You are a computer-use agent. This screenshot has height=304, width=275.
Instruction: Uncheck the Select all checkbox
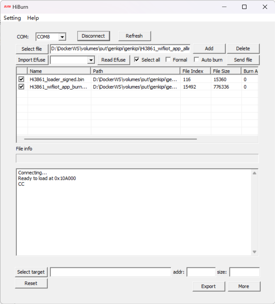tap(137, 60)
